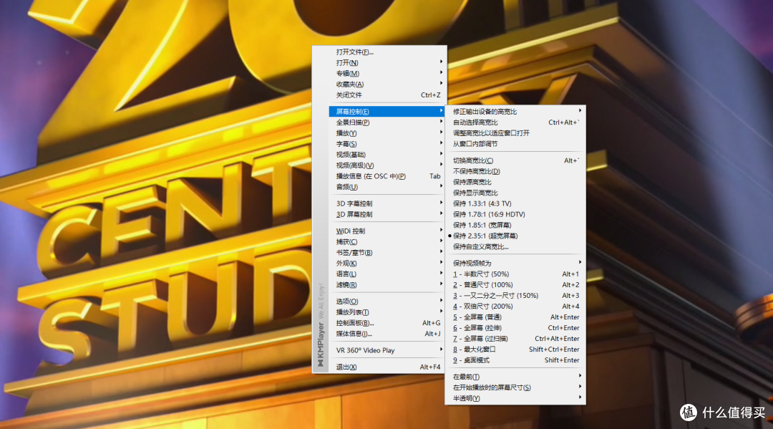This screenshot has width=773, height=429.
Task: Open the 专辑(M) submenu
Action: (387, 74)
